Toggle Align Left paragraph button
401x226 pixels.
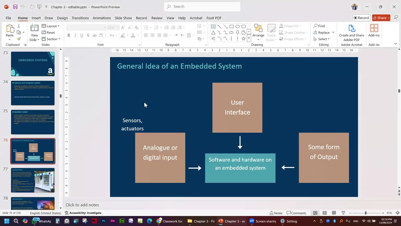tap(146, 35)
